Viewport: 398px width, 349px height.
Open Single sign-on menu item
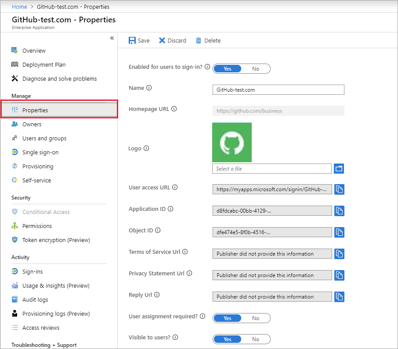pos(40,152)
